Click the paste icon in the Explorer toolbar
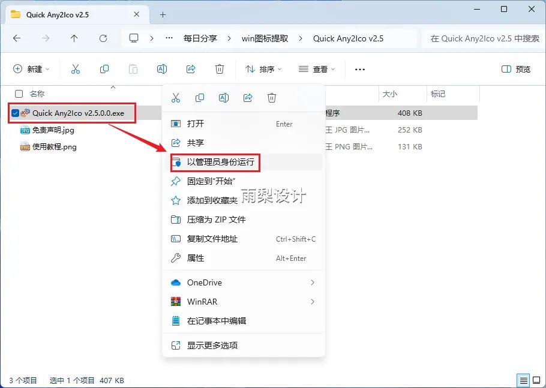The image size is (546, 388). click(x=133, y=69)
